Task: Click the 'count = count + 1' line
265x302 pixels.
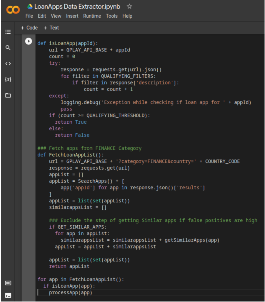Action: tap(108, 89)
